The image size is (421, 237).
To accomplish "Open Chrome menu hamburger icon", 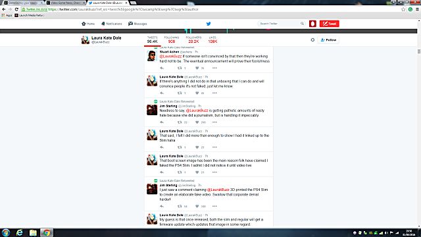I will tap(417, 9).
